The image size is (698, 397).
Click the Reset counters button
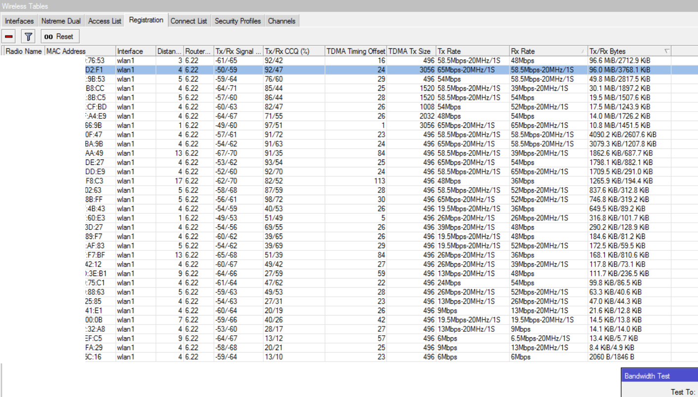60,37
